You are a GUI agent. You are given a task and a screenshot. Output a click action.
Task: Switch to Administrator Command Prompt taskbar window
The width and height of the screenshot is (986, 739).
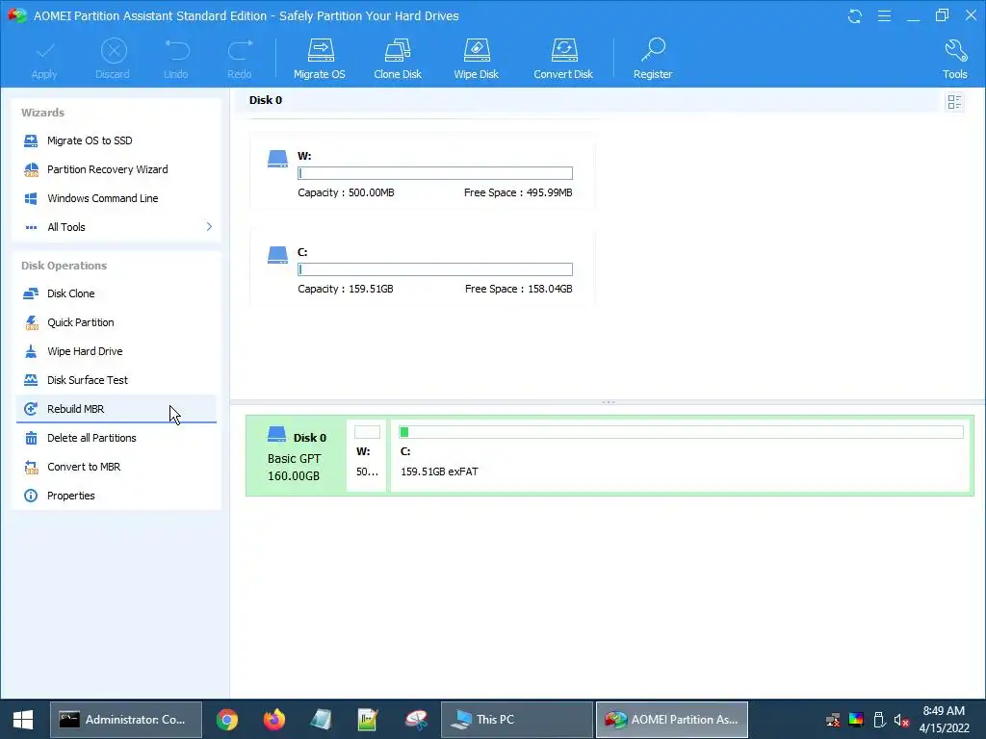[126, 720]
